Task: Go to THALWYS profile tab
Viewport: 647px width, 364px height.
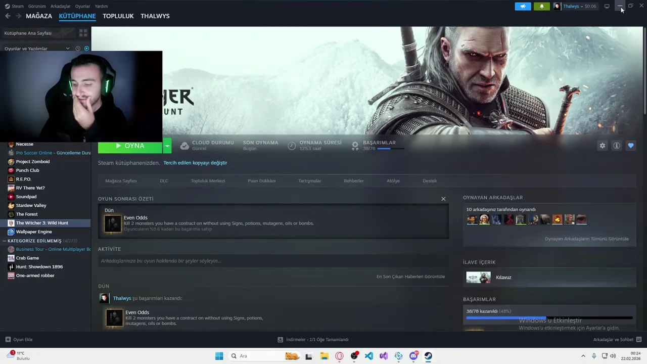Action: [155, 16]
